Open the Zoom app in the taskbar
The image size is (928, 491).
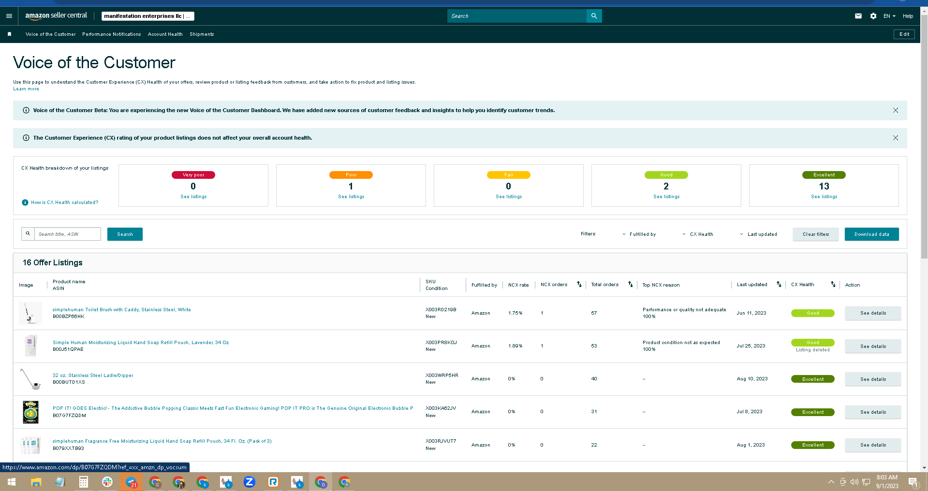tap(250, 482)
